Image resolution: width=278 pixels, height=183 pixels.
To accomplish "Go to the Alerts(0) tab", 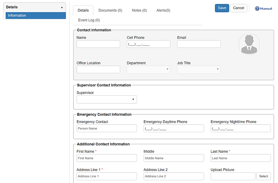I will (x=163, y=11).
